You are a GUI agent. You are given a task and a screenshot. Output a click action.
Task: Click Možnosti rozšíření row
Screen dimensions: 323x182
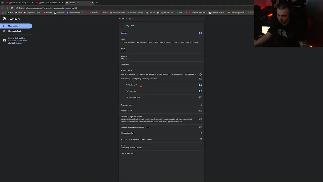click(161, 133)
